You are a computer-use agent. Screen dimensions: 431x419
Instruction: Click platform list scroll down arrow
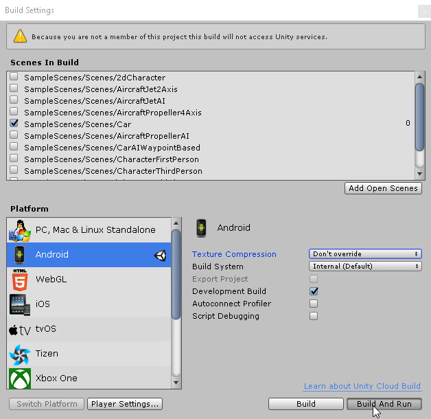[176, 383]
